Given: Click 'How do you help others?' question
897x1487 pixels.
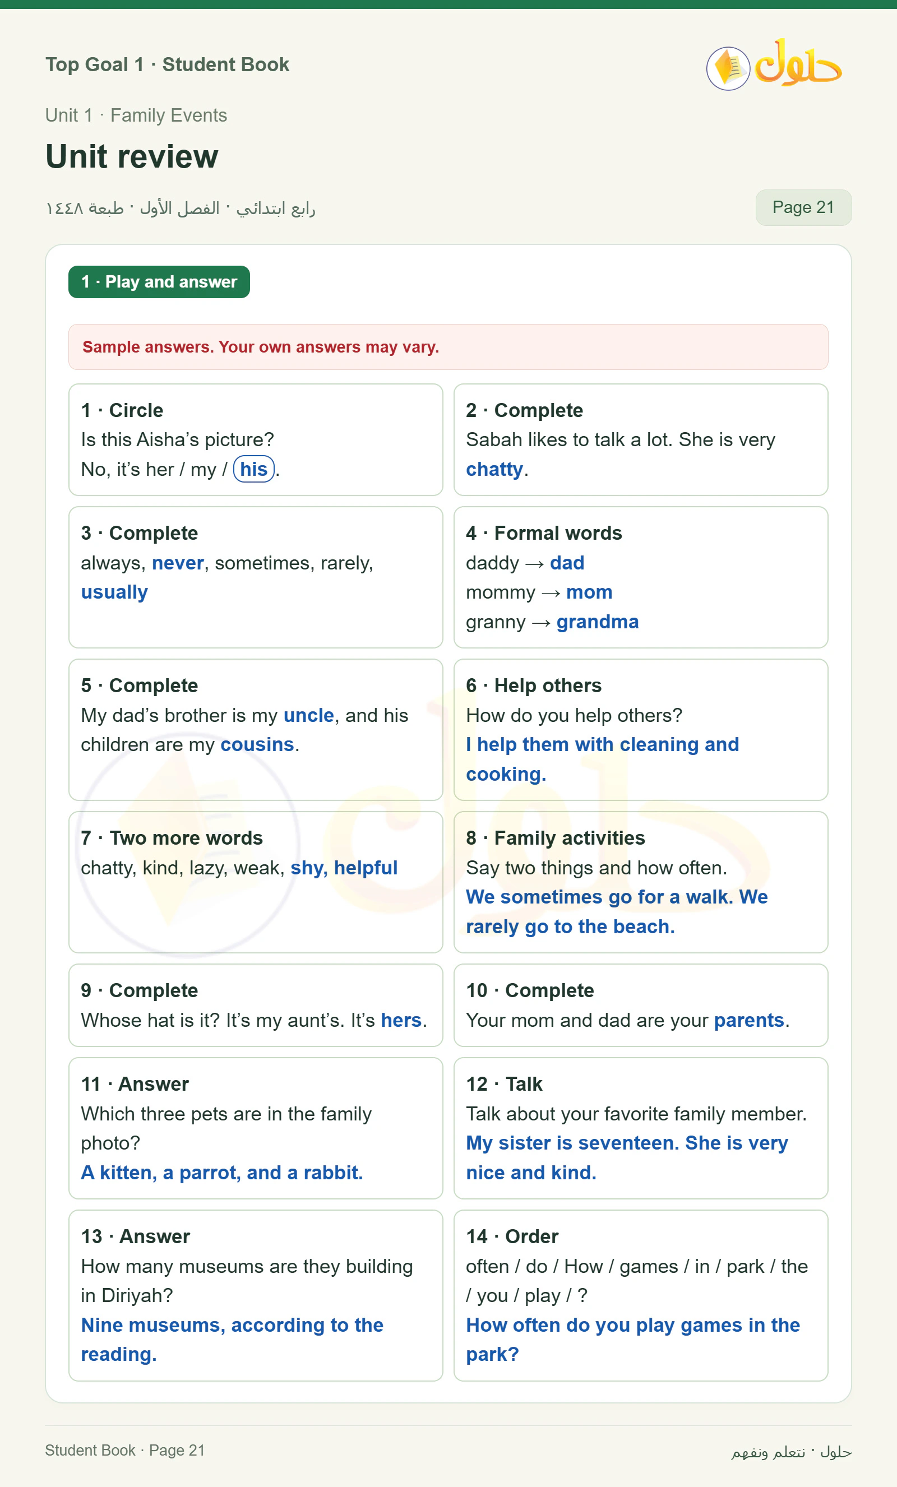Looking at the screenshot, I should tap(574, 716).
